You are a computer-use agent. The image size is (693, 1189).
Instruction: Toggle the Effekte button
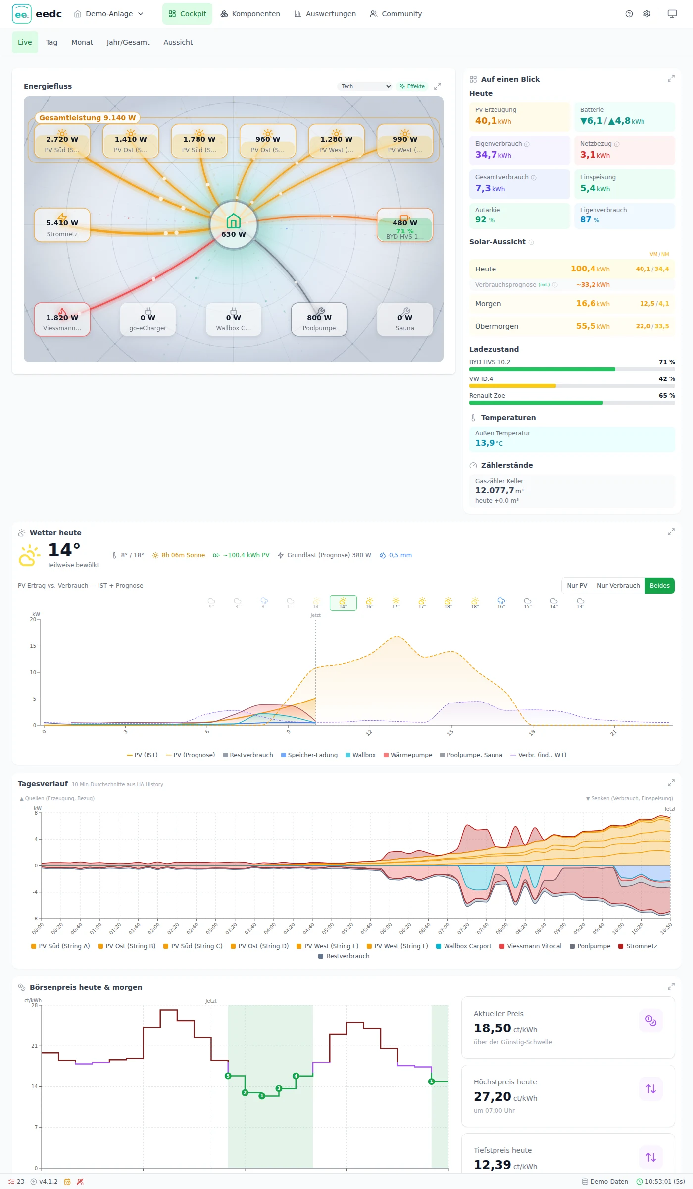(x=412, y=86)
